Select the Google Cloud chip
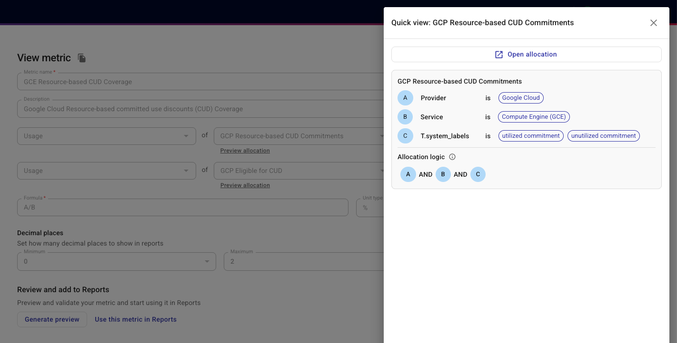This screenshot has height=343, width=677. click(x=521, y=98)
